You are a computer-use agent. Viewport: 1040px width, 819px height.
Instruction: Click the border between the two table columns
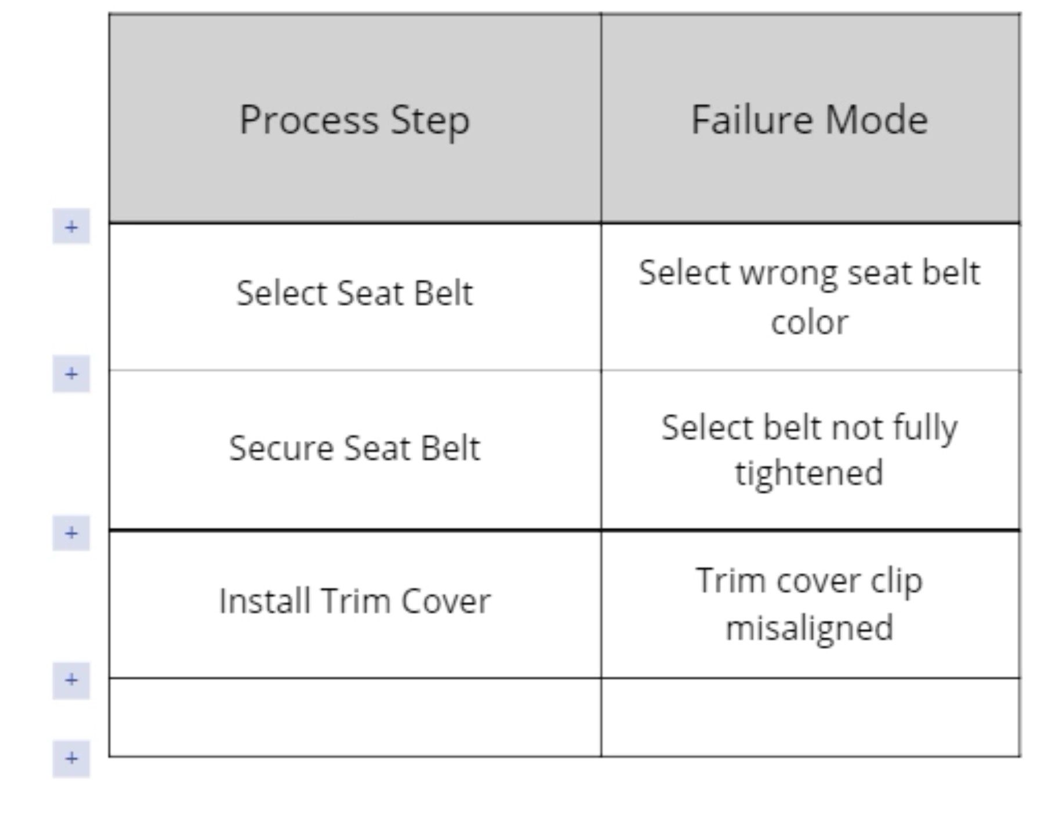[x=601, y=406]
